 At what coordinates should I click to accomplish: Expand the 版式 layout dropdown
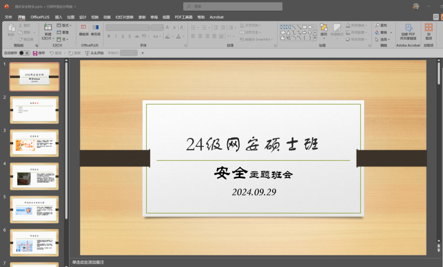(x=64, y=25)
